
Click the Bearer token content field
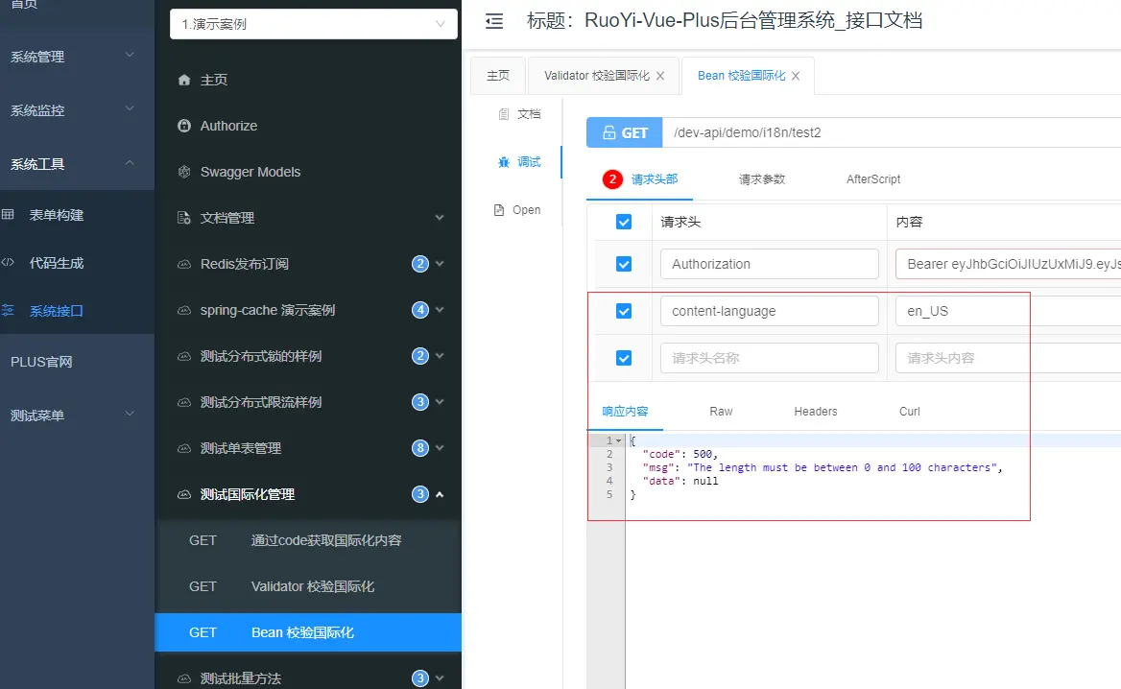(x=1008, y=264)
